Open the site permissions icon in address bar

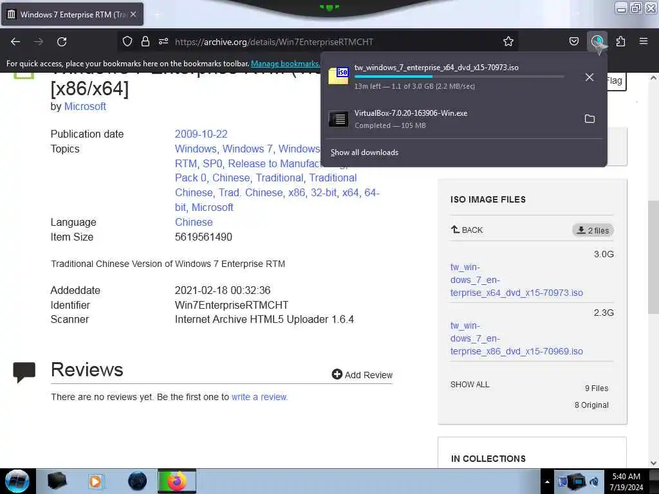[163, 41]
